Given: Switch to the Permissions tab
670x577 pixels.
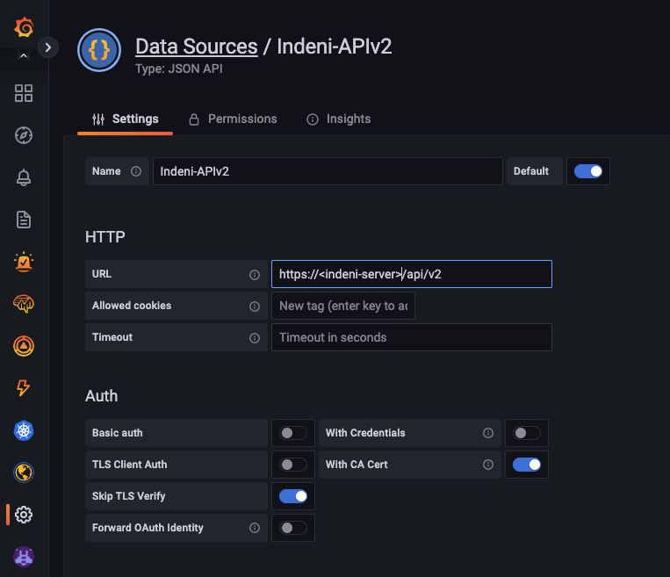Looking at the screenshot, I should (x=232, y=119).
